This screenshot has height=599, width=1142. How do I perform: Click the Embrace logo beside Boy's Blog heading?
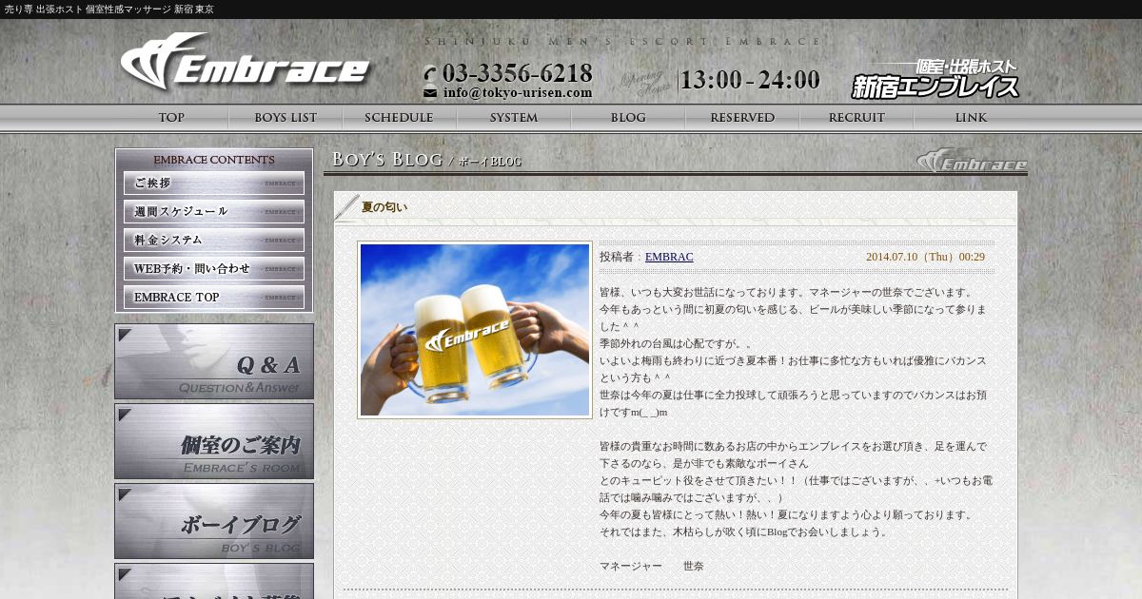(x=972, y=161)
